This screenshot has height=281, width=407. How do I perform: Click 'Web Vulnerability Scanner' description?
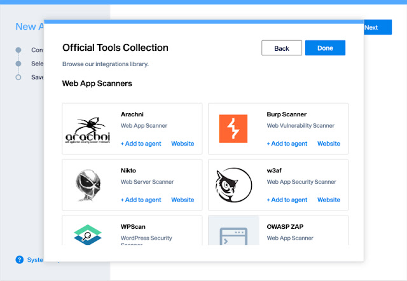[x=301, y=126]
